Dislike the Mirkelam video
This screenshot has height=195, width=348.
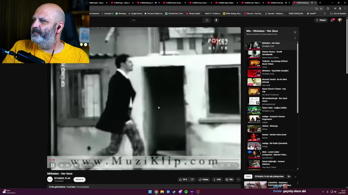pyautogui.click(x=192, y=180)
